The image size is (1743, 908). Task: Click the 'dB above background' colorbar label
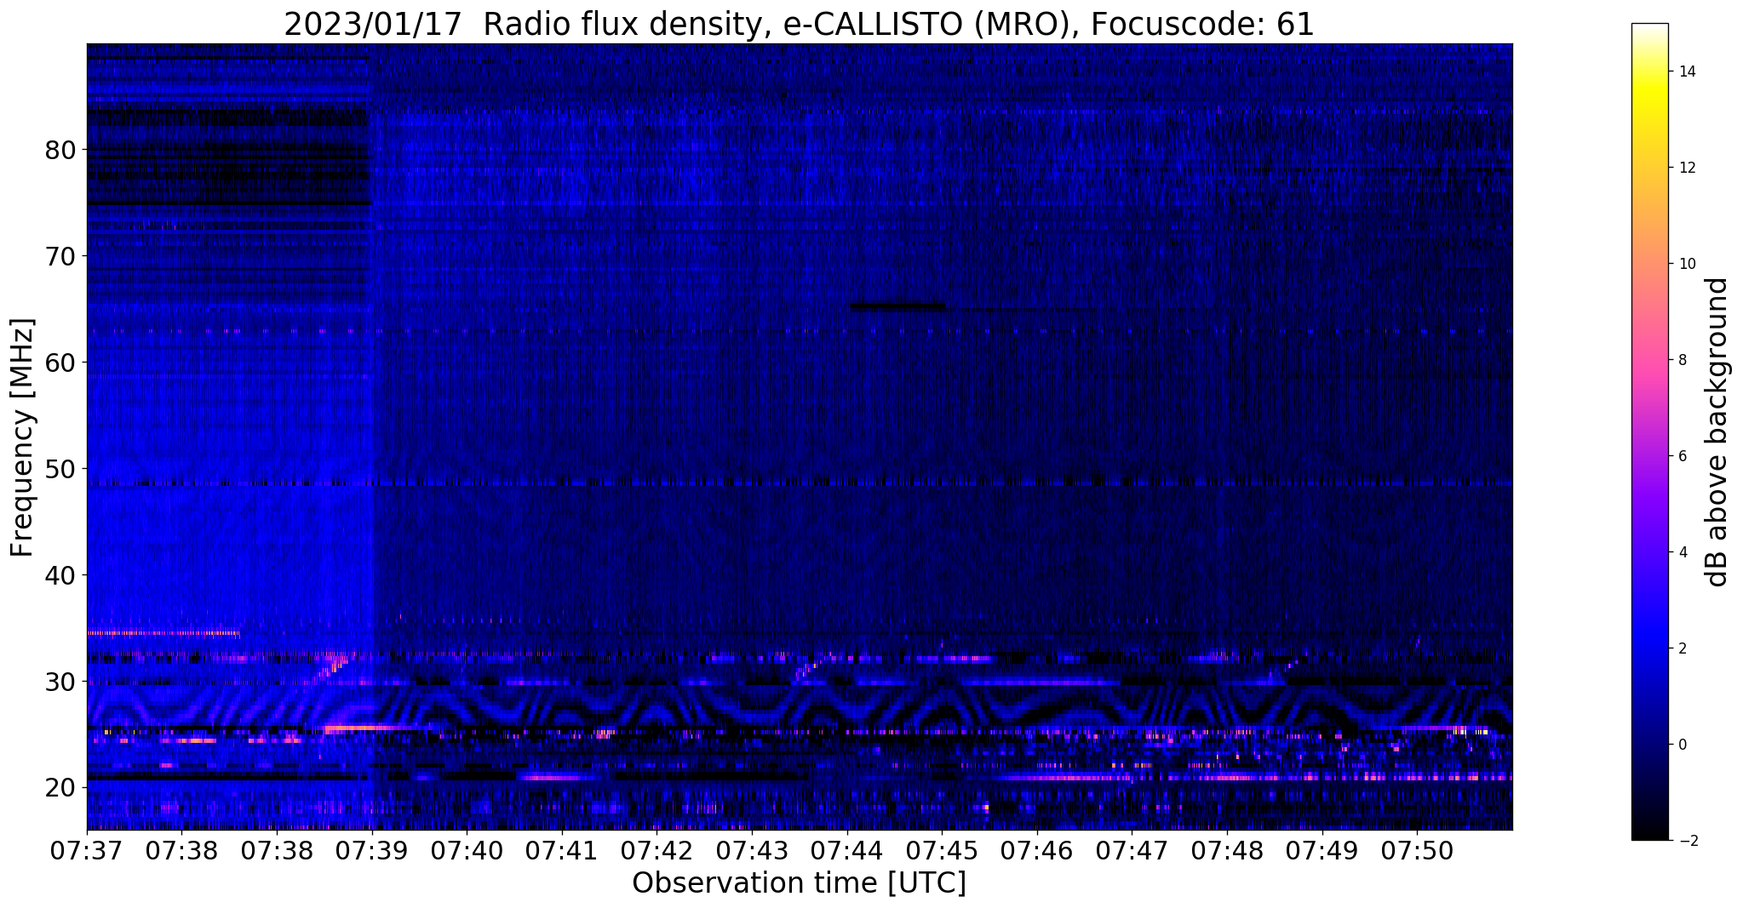coord(1717,432)
